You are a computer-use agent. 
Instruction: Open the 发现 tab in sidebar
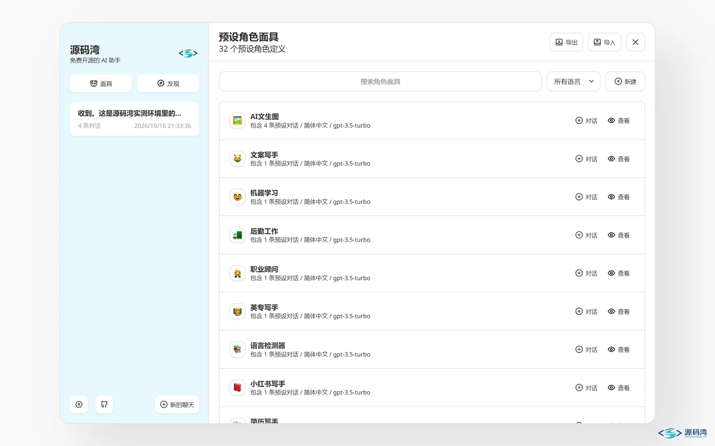[x=168, y=83]
